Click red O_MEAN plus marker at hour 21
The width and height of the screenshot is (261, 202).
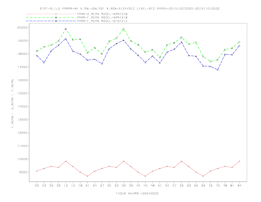pyautogui.click(x=87, y=176)
